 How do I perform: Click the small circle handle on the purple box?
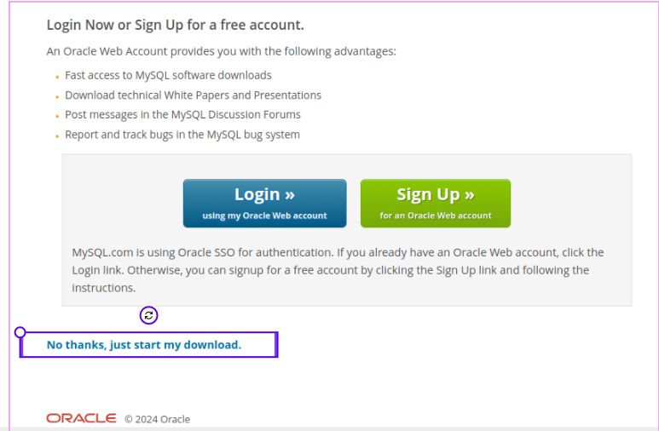[20, 332]
